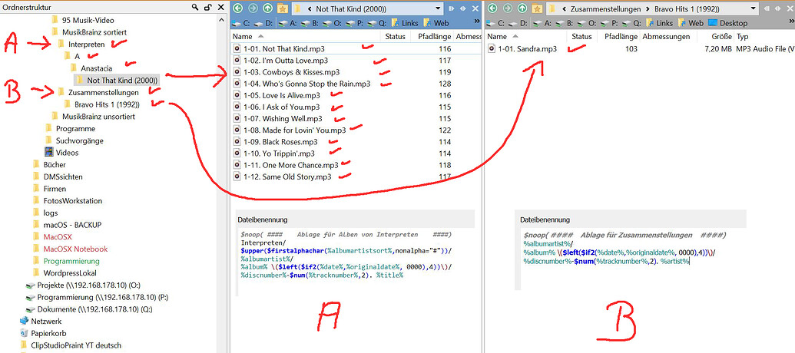Click scroll-up arrow of folder tree scrollbar
Screen dimensions: 795x353
220,20
